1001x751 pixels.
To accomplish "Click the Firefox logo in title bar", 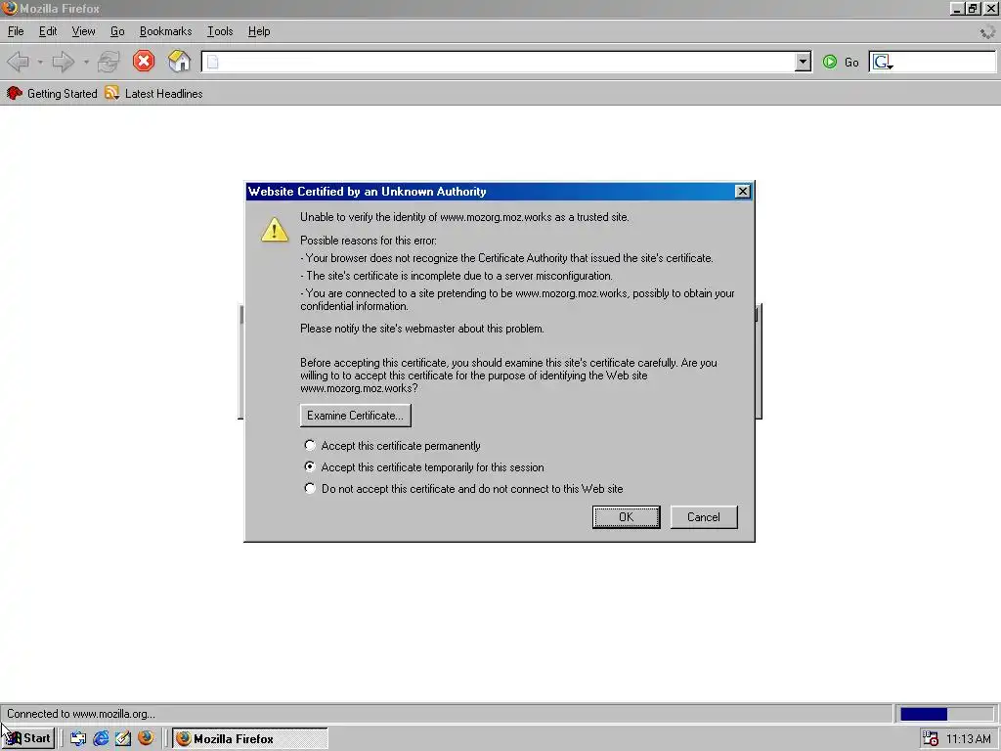I will pos(9,8).
